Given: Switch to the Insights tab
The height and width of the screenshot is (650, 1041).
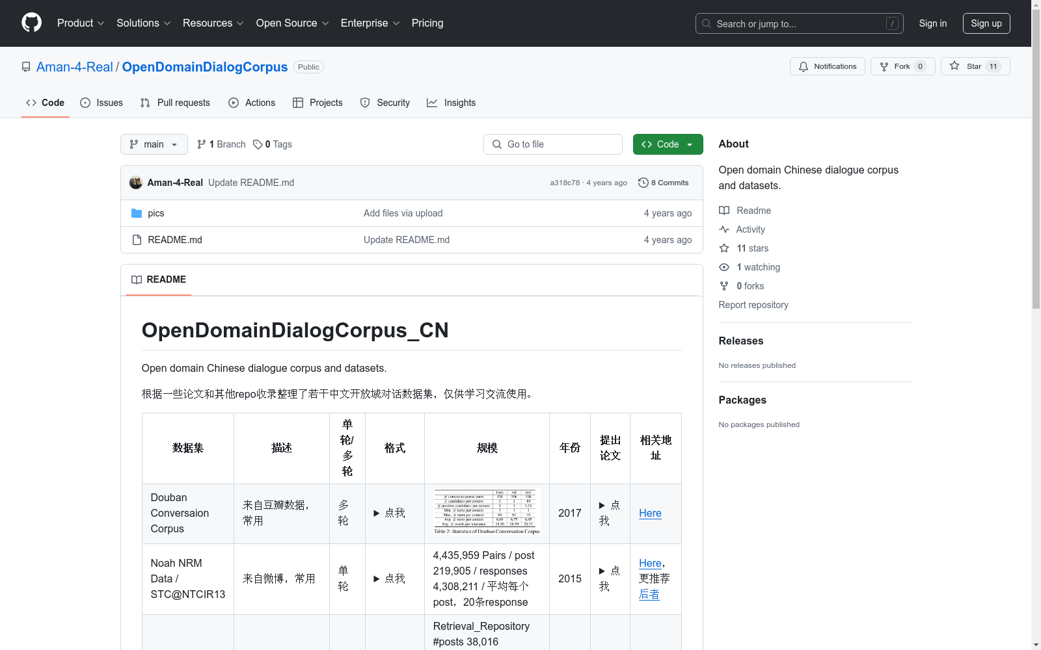Looking at the screenshot, I should (451, 103).
